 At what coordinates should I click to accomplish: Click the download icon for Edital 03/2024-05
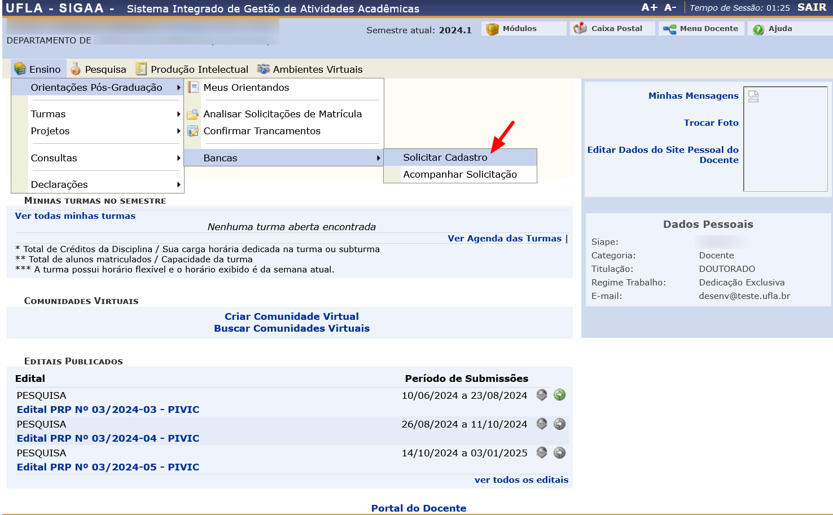click(x=542, y=452)
